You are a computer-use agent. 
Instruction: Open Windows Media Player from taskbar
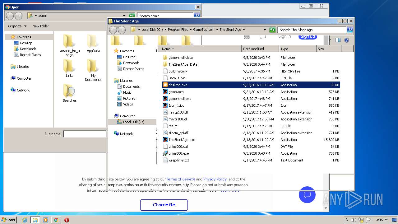coord(46,220)
